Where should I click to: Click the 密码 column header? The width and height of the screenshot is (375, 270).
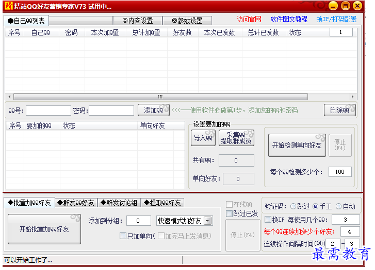coord(72,32)
